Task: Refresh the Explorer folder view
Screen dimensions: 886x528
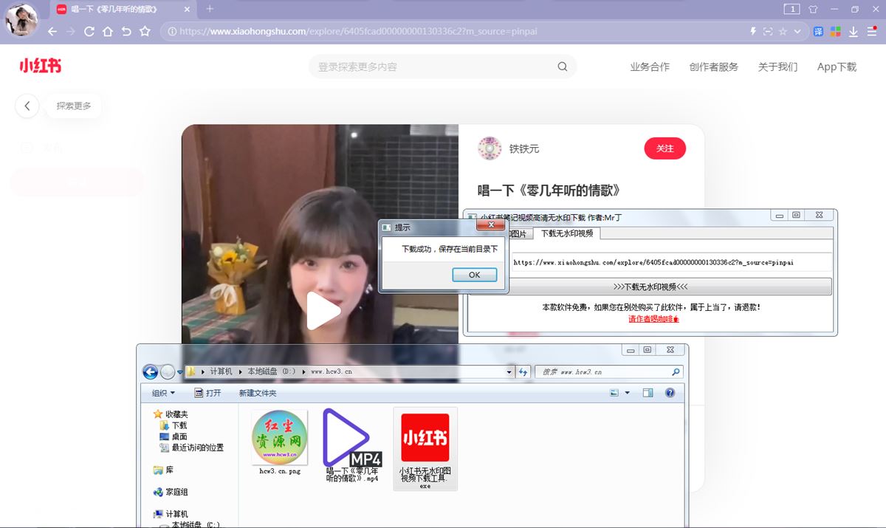Action: click(523, 371)
